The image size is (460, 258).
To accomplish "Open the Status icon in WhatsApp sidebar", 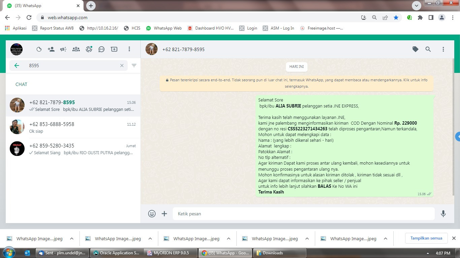I will click(39, 49).
